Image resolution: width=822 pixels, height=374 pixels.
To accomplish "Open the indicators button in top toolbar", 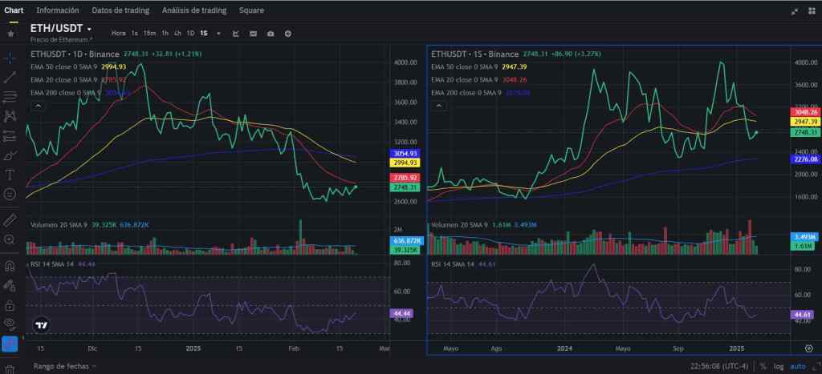I will [236, 34].
